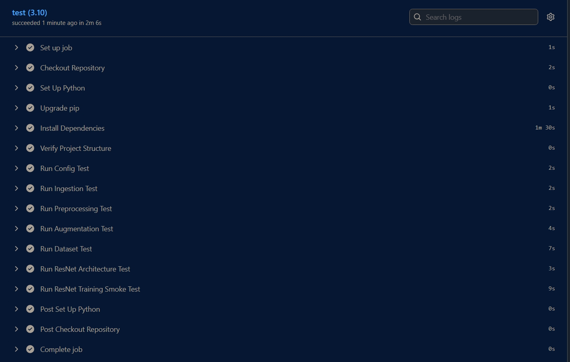Select the Run ResNet Architecture Test label
570x362 pixels.
[x=85, y=269]
